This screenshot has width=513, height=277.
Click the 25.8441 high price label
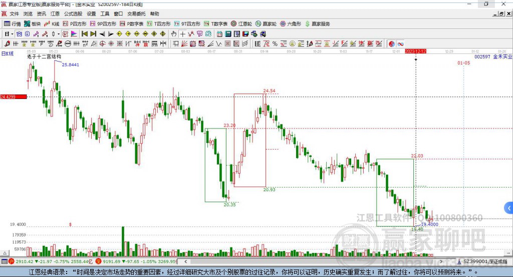[x=70, y=64]
